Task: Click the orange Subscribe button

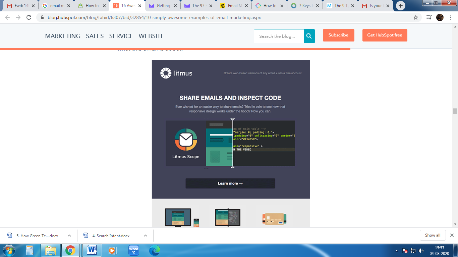Action: tap(338, 35)
